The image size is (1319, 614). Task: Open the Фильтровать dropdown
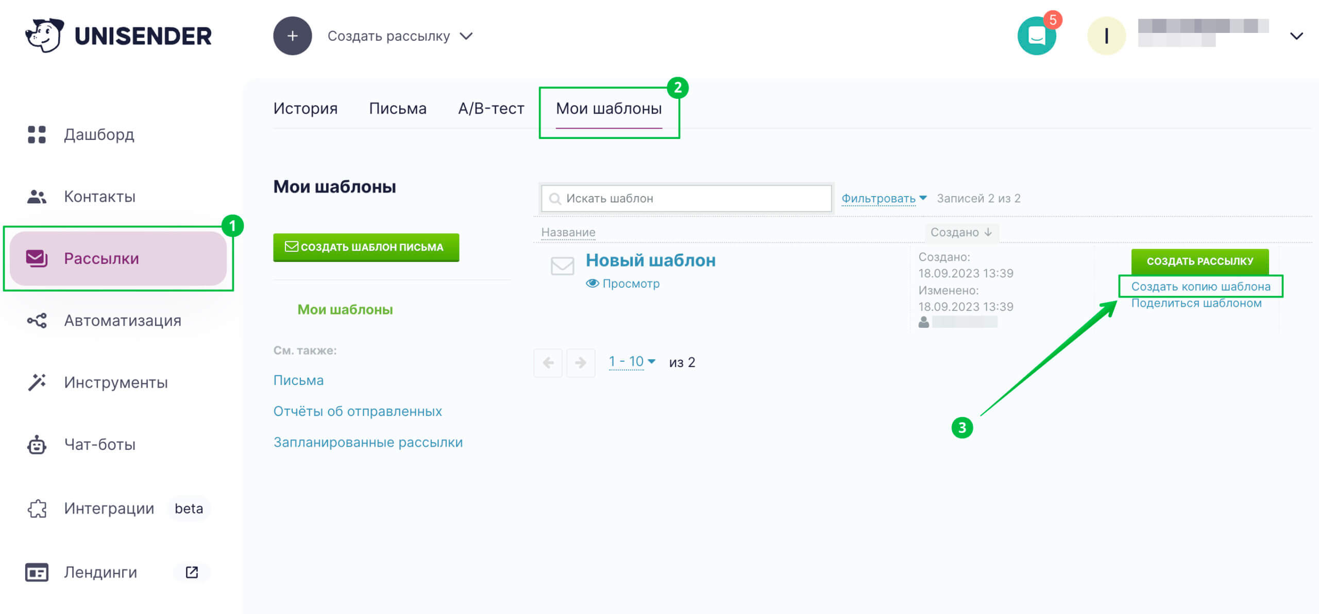pyautogui.click(x=884, y=198)
